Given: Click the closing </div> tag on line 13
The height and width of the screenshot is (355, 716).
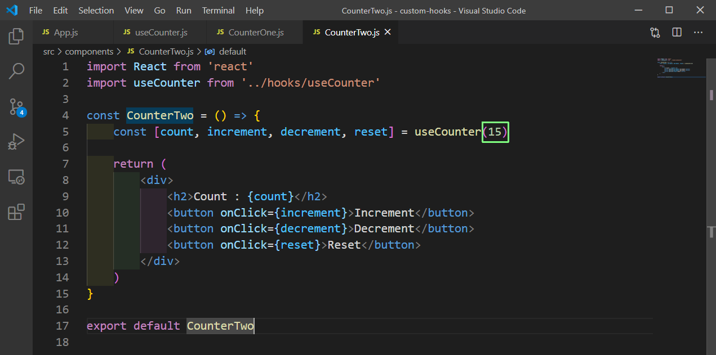Looking at the screenshot, I should tap(160, 261).
